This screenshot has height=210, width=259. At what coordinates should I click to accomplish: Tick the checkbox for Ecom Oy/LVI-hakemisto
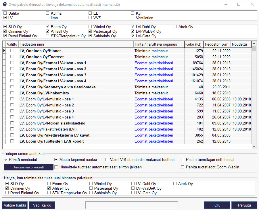coord(12,93)
